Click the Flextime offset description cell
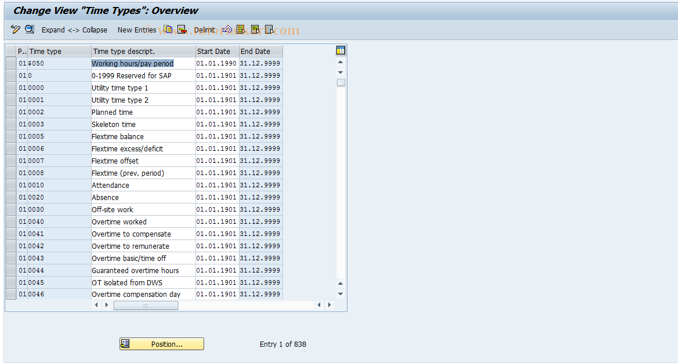Image resolution: width=678 pixels, height=363 pixels. pyautogui.click(x=143, y=161)
